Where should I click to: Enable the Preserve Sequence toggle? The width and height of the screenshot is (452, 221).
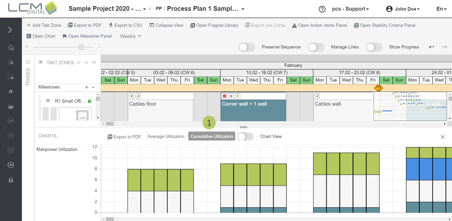coord(247,47)
